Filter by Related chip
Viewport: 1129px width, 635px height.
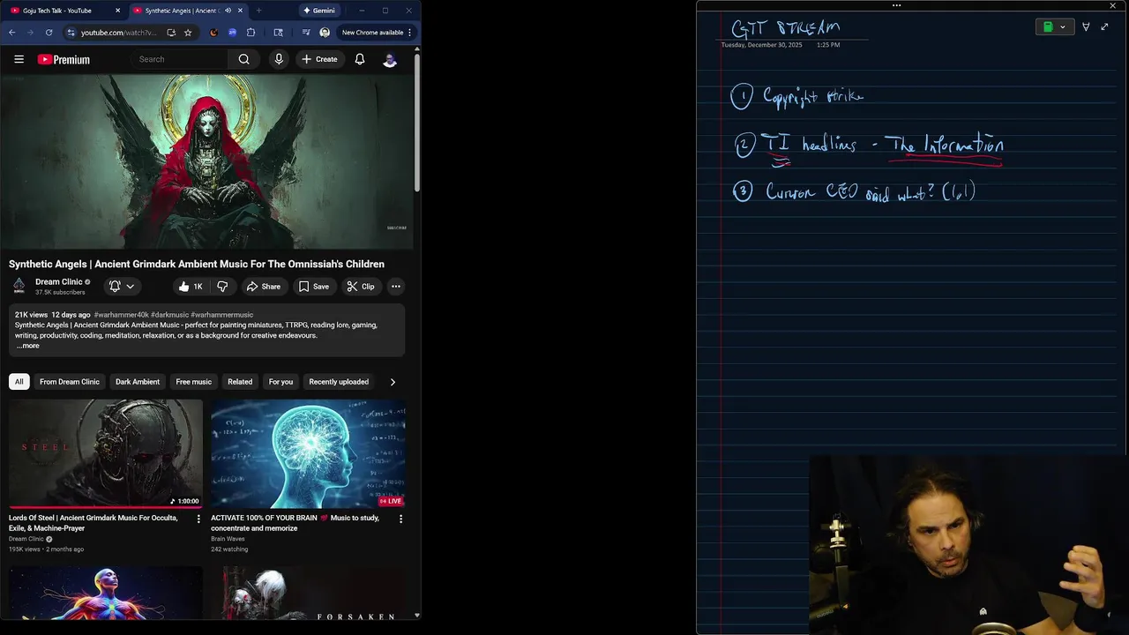coord(240,382)
